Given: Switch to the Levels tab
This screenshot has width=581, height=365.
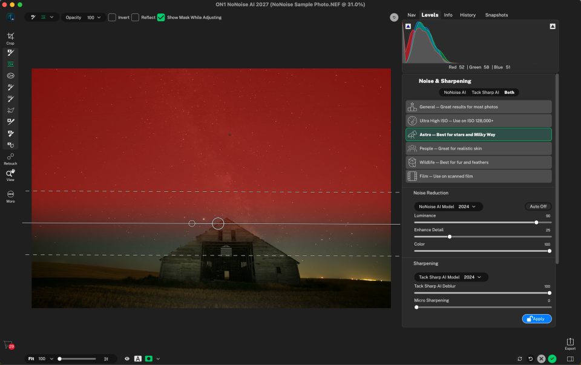Looking at the screenshot, I should point(430,15).
